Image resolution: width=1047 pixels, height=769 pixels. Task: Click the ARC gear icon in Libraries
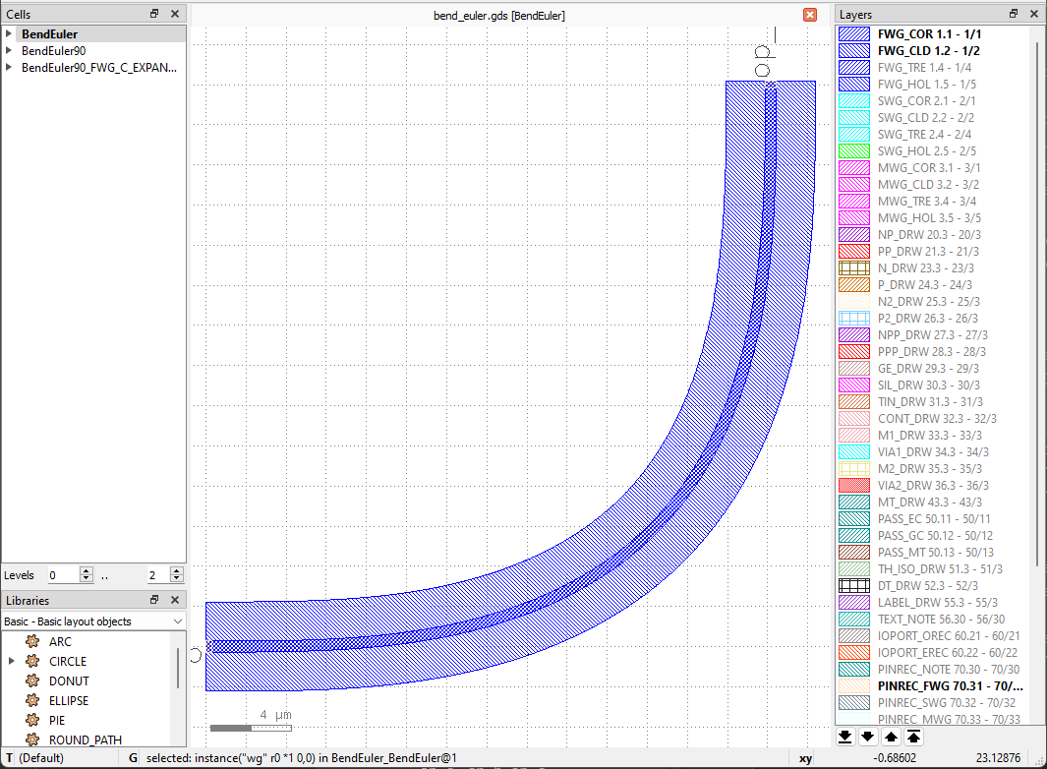pos(32,641)
